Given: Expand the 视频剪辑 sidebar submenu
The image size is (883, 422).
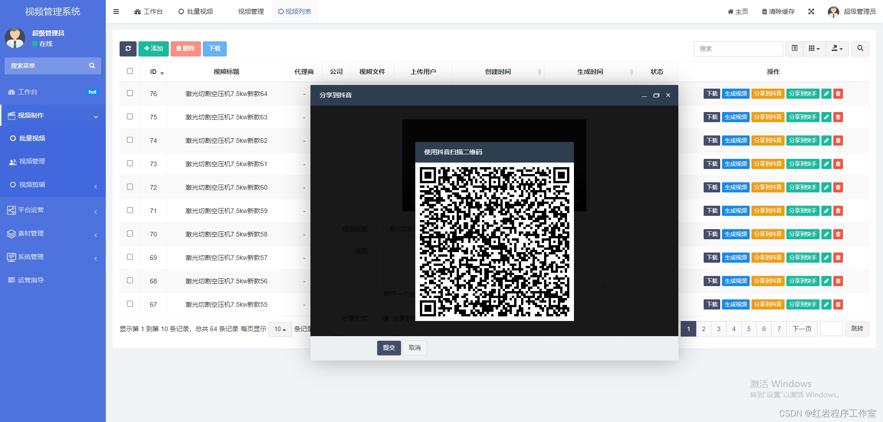Looking at the screenshot, I should (x=53, y=185).
